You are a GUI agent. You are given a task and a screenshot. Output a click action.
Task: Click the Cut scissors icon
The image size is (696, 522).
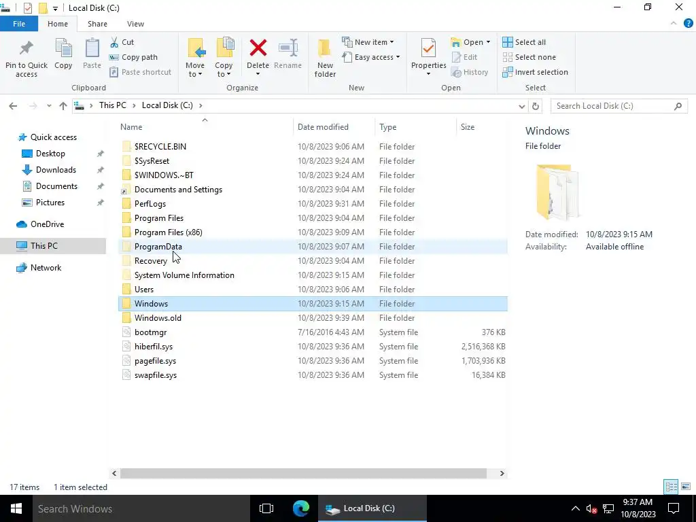[x=114, y=42]
